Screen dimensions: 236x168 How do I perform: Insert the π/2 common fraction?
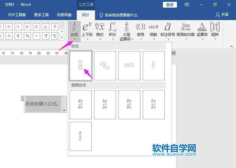81,136
